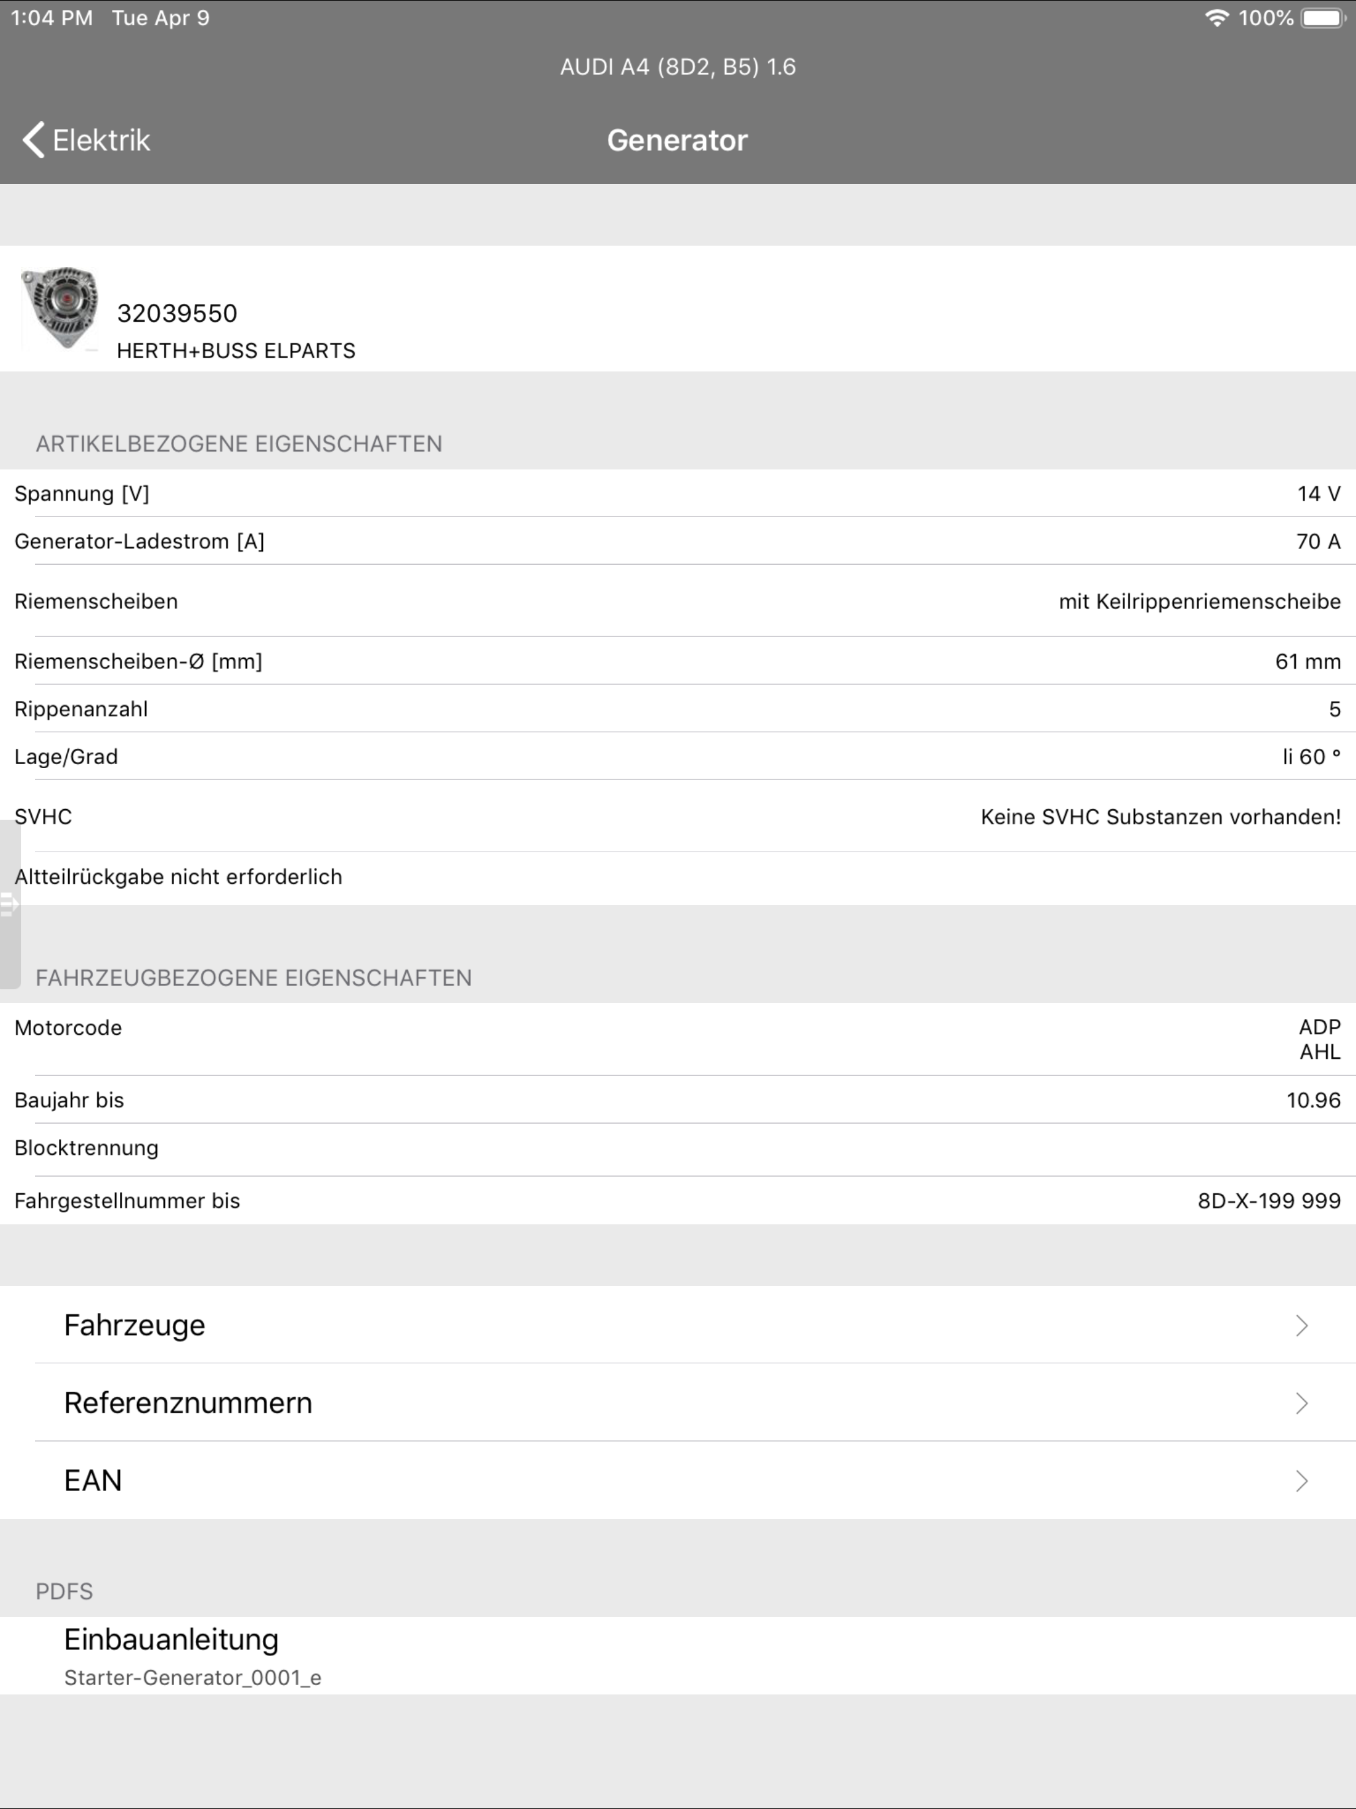Tap the back chevron next to Elektrik

click(32, 139)
